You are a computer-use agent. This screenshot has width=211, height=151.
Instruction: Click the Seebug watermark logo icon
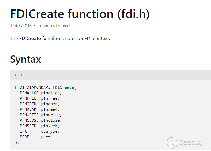pyautogui.click(x=172, y=142)
